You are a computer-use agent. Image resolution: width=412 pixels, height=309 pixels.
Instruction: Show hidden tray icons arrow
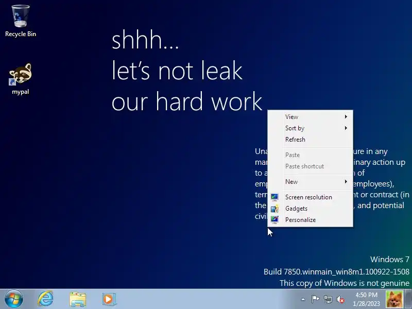point(303,299)
